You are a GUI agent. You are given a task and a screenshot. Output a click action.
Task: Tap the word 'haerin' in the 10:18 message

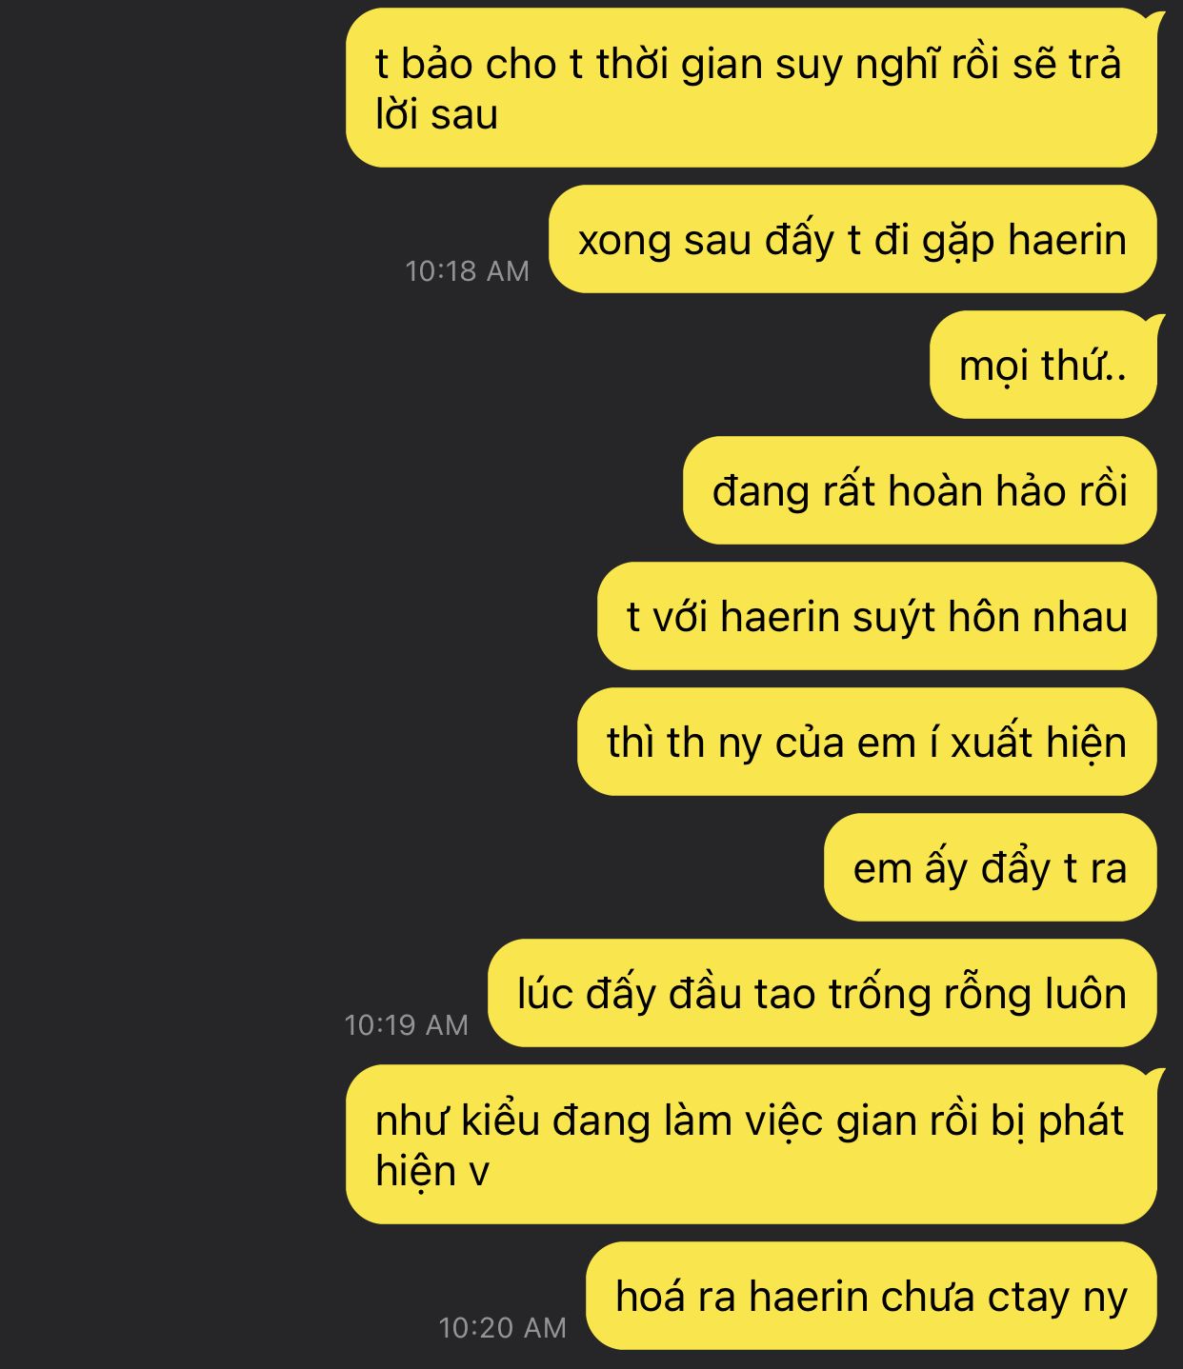[1068, 240]
